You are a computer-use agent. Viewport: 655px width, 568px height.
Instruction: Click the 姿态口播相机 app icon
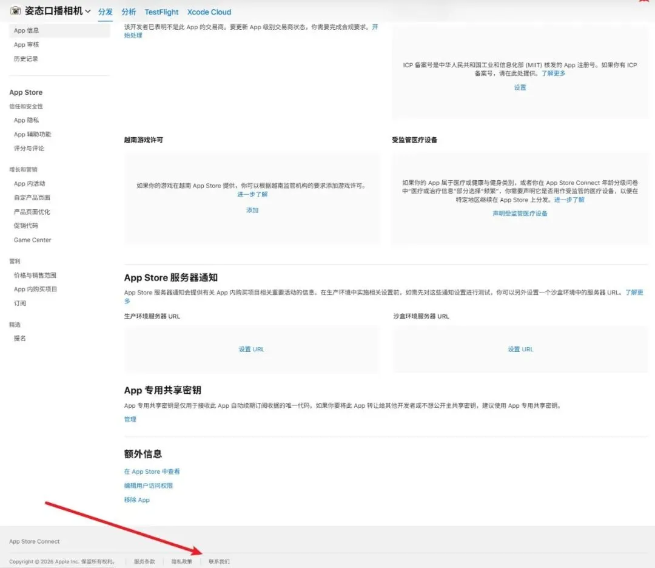pyautogui.click(x=15, y=10)
